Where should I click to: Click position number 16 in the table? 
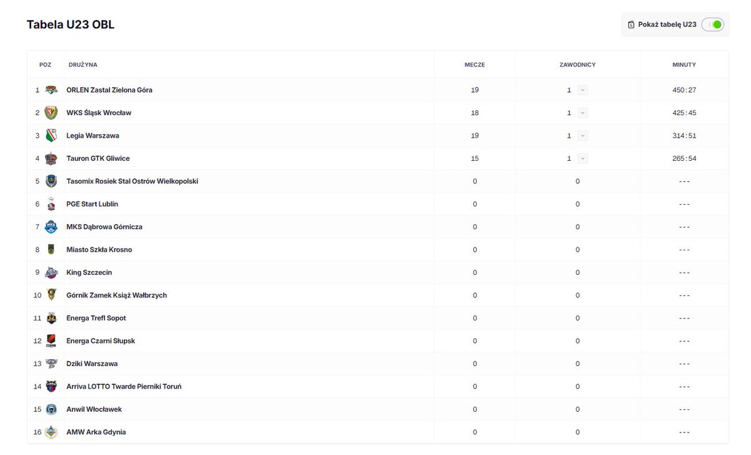click(x=38, y=432)
